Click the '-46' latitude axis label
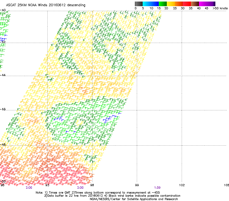The height and width of the screenshot is (201, 229). (x=3, y=109)
